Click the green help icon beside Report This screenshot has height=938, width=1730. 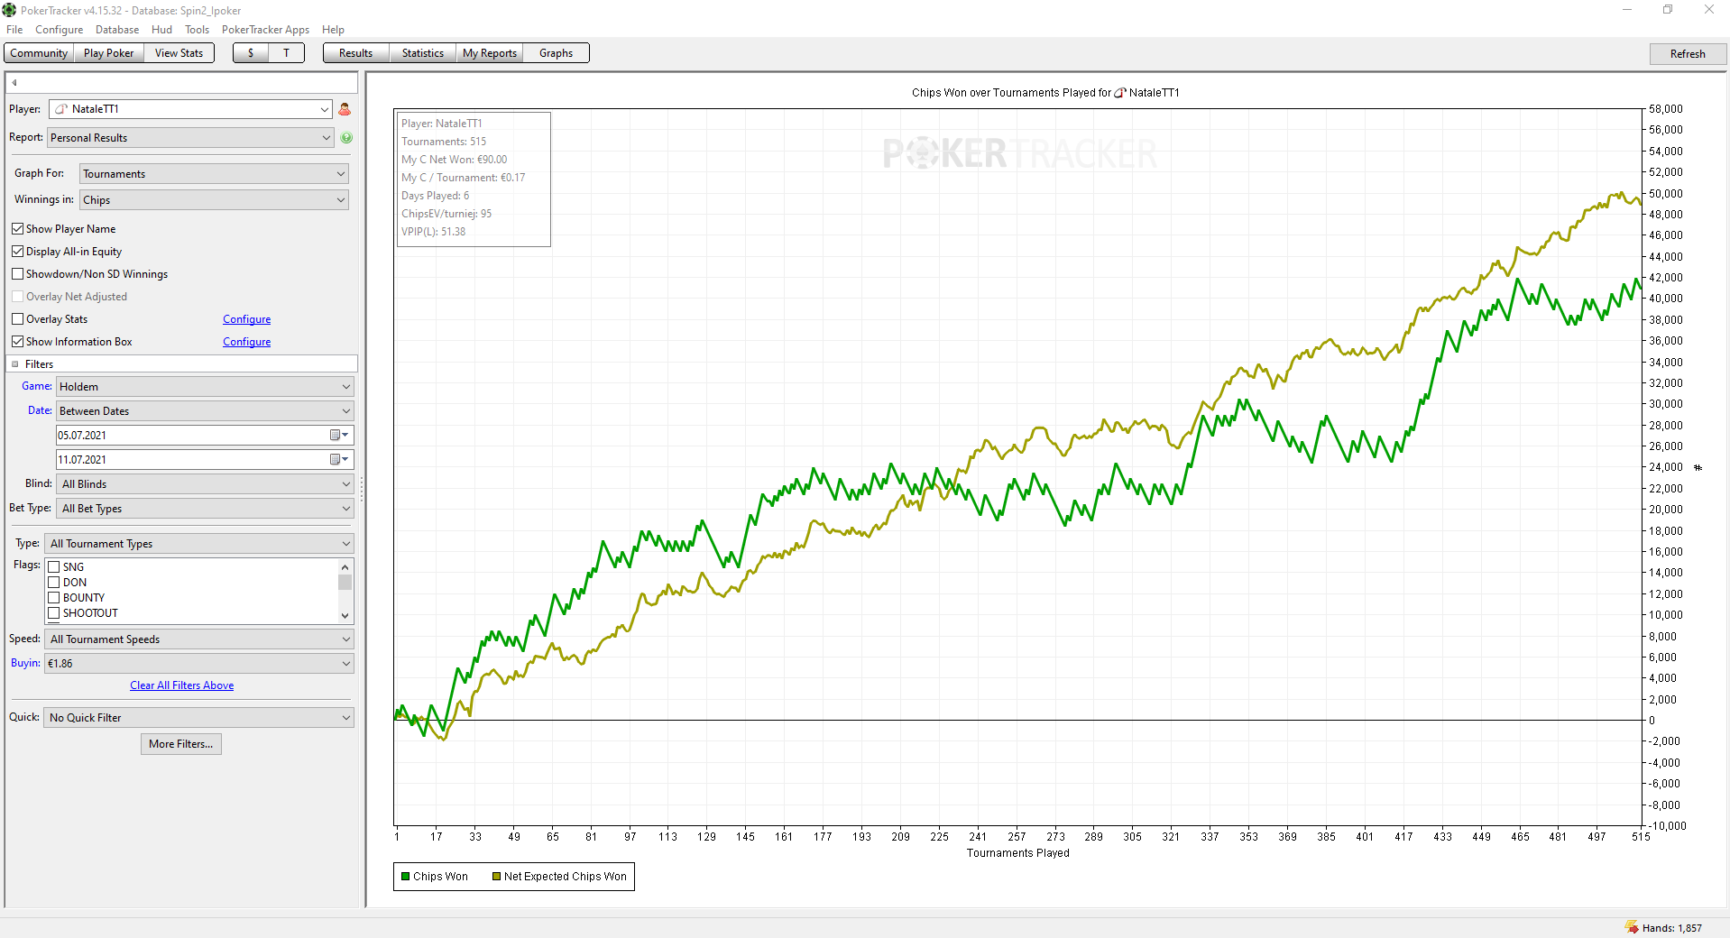[x=346, y=138]
